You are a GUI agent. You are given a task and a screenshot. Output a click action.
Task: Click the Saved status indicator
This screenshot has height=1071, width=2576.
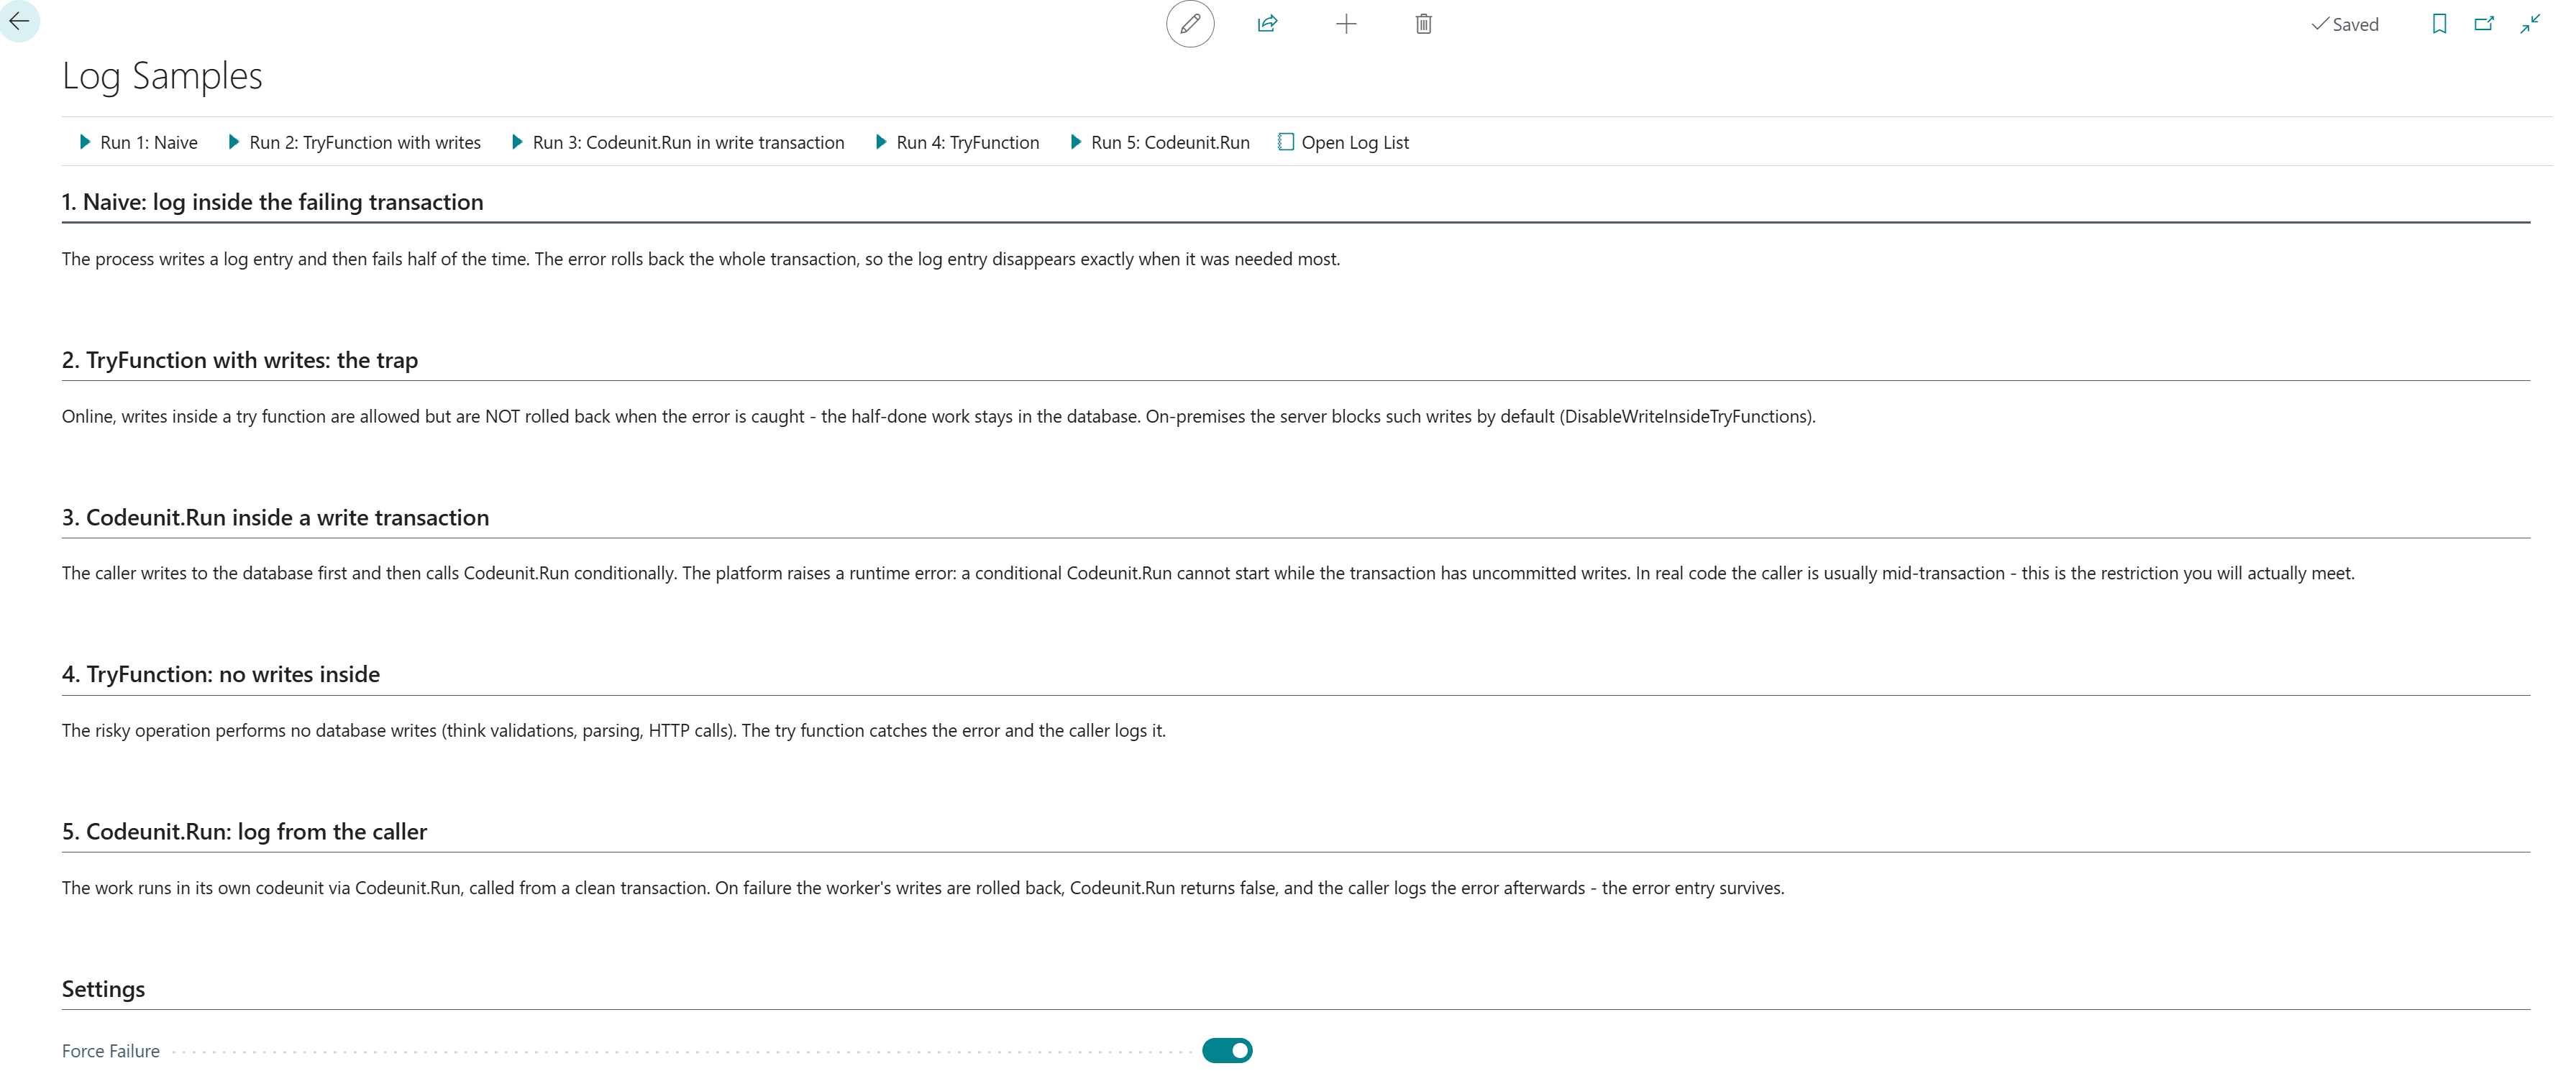(x=2345, y=24)
